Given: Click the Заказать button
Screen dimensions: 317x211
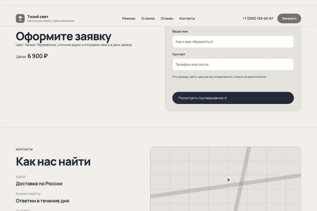Looking at the screenshot, I should point(289,18).
